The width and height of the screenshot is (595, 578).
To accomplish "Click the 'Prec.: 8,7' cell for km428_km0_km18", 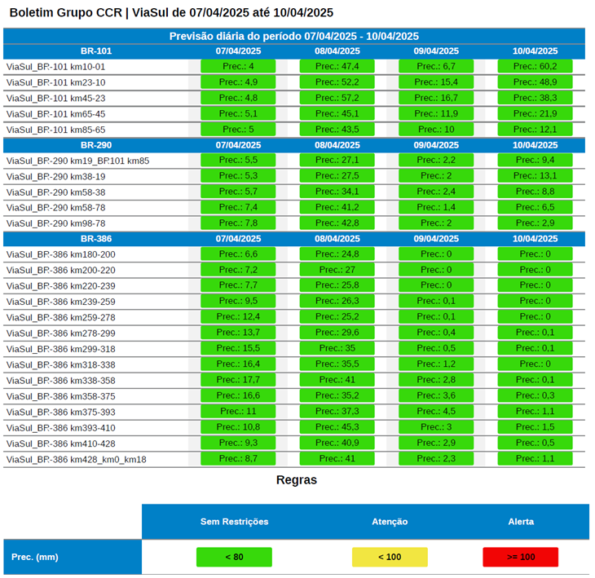I will click(x=238, y=458).
